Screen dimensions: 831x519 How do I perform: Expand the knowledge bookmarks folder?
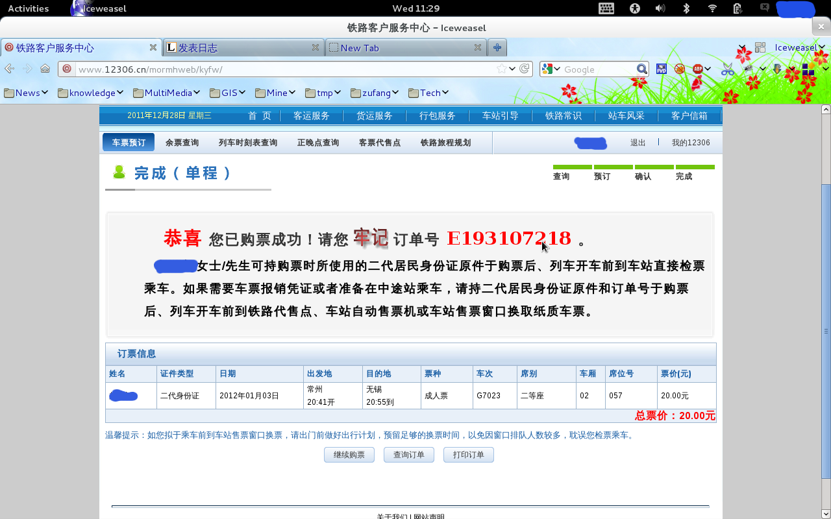(90, 93)
